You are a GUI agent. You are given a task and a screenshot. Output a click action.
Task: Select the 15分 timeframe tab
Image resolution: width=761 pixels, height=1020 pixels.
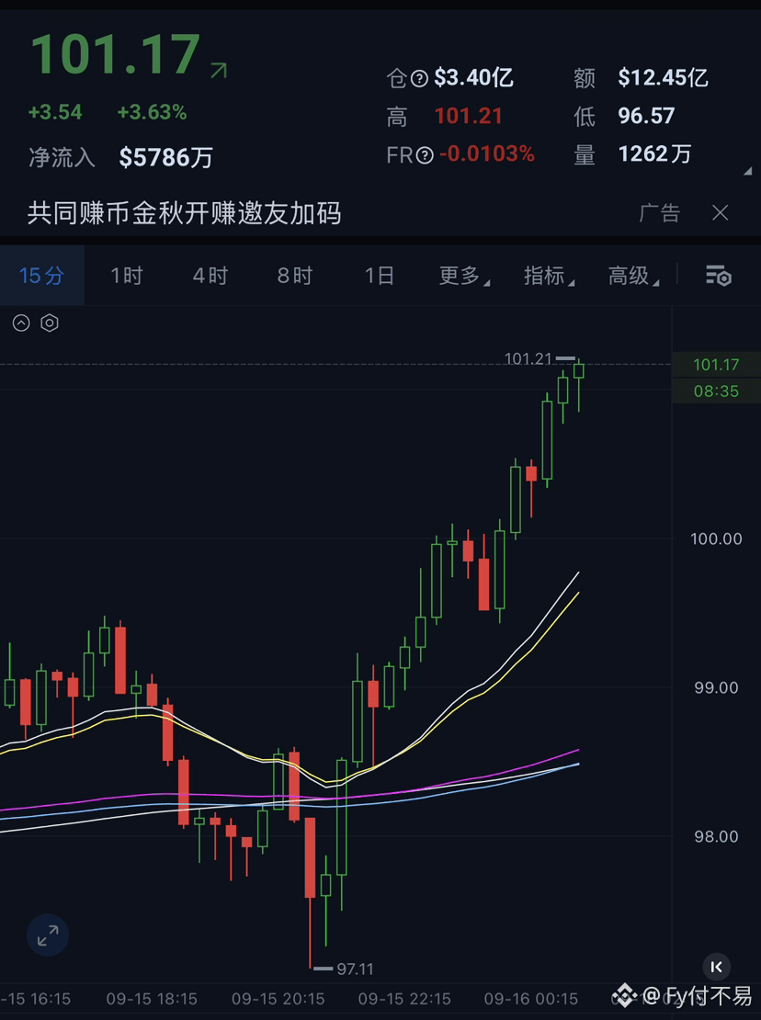[x=41, y=275]
